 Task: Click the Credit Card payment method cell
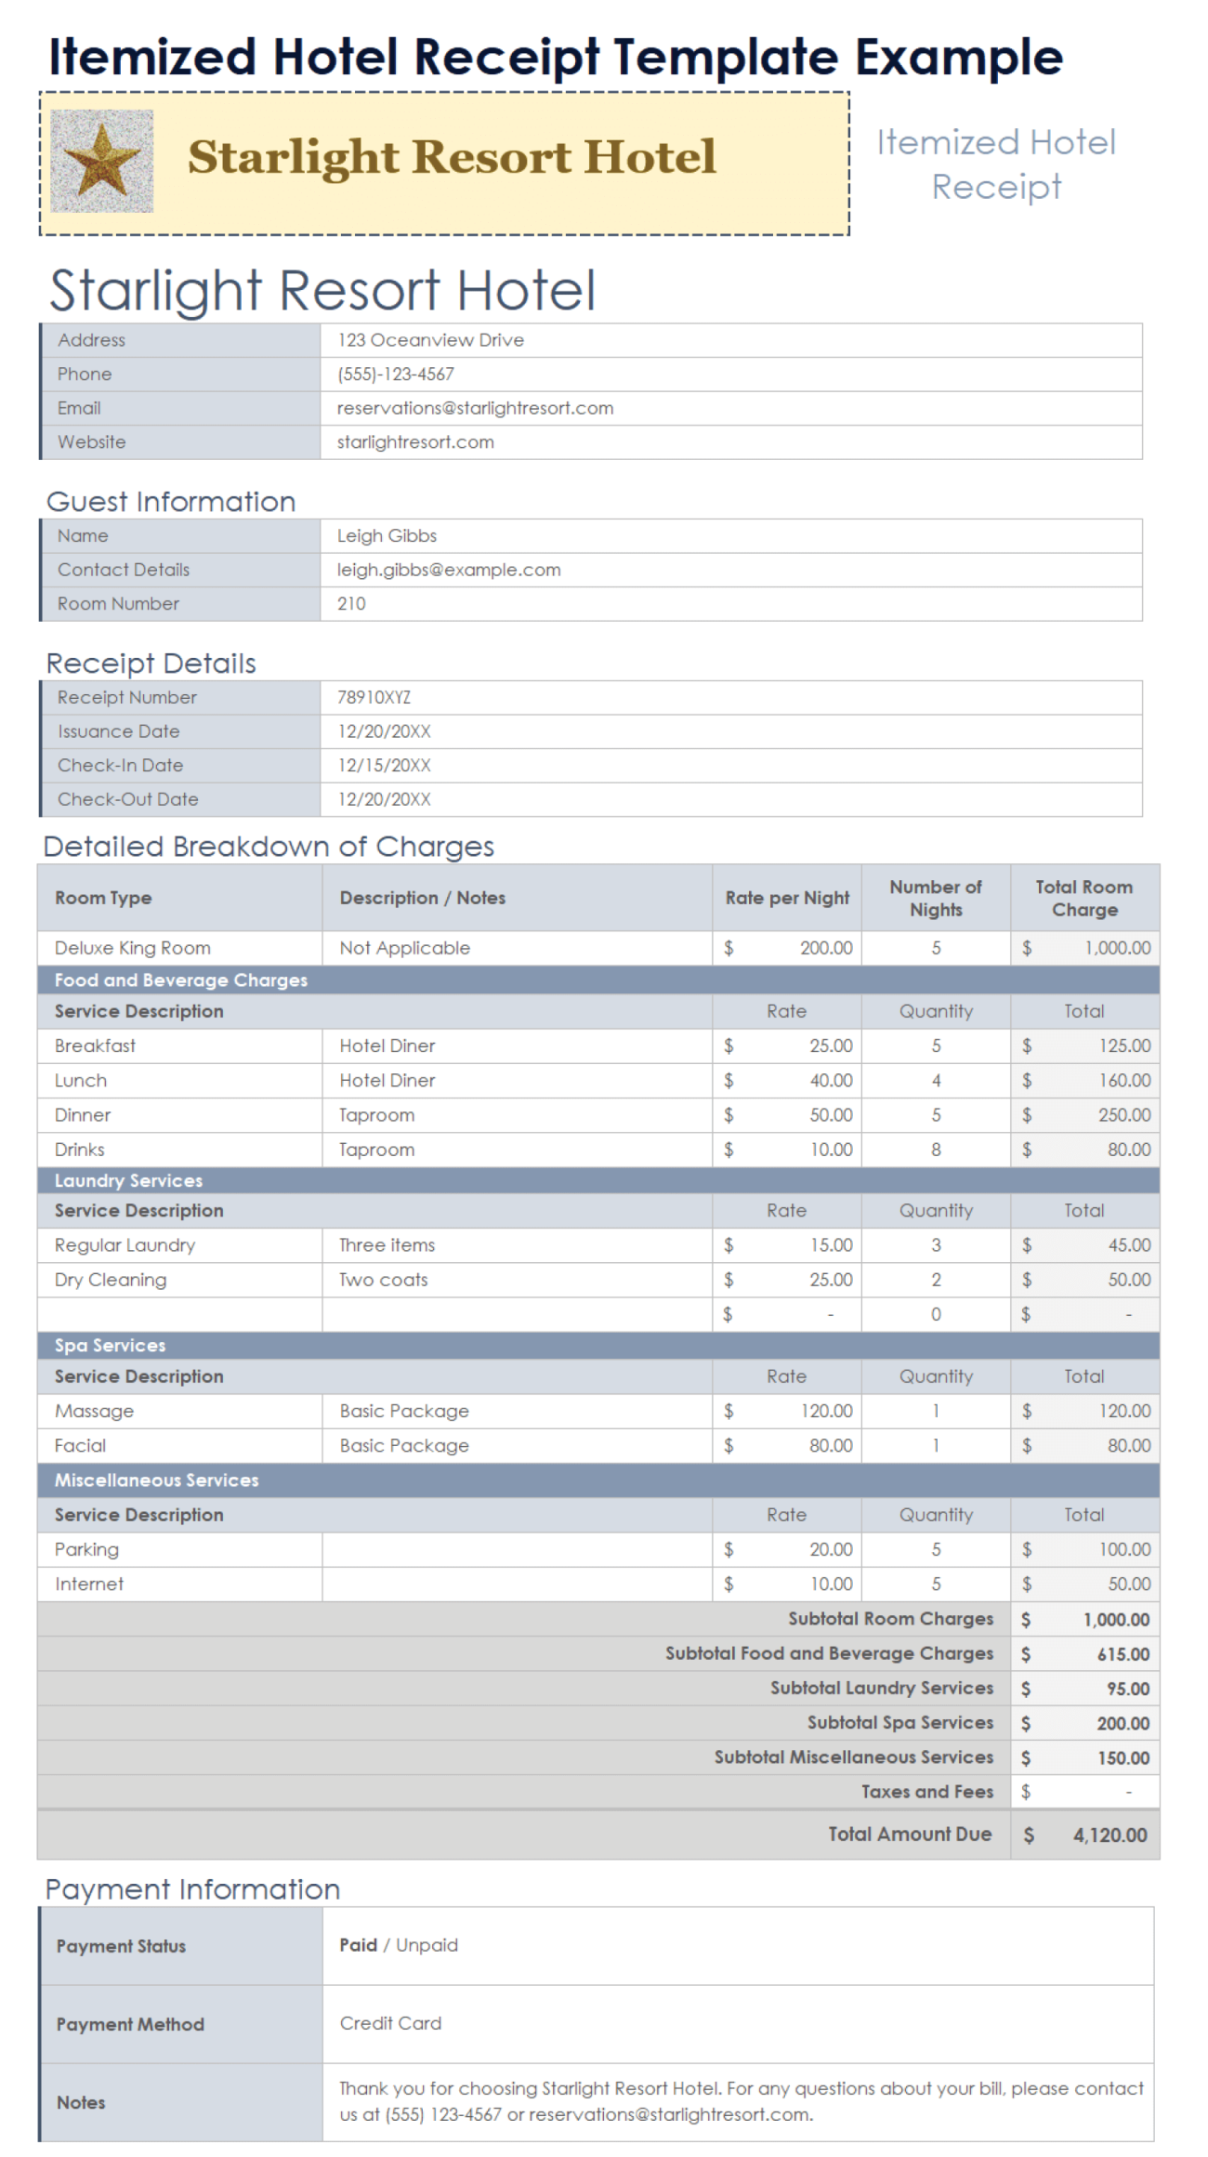[x=390, y=2023]
